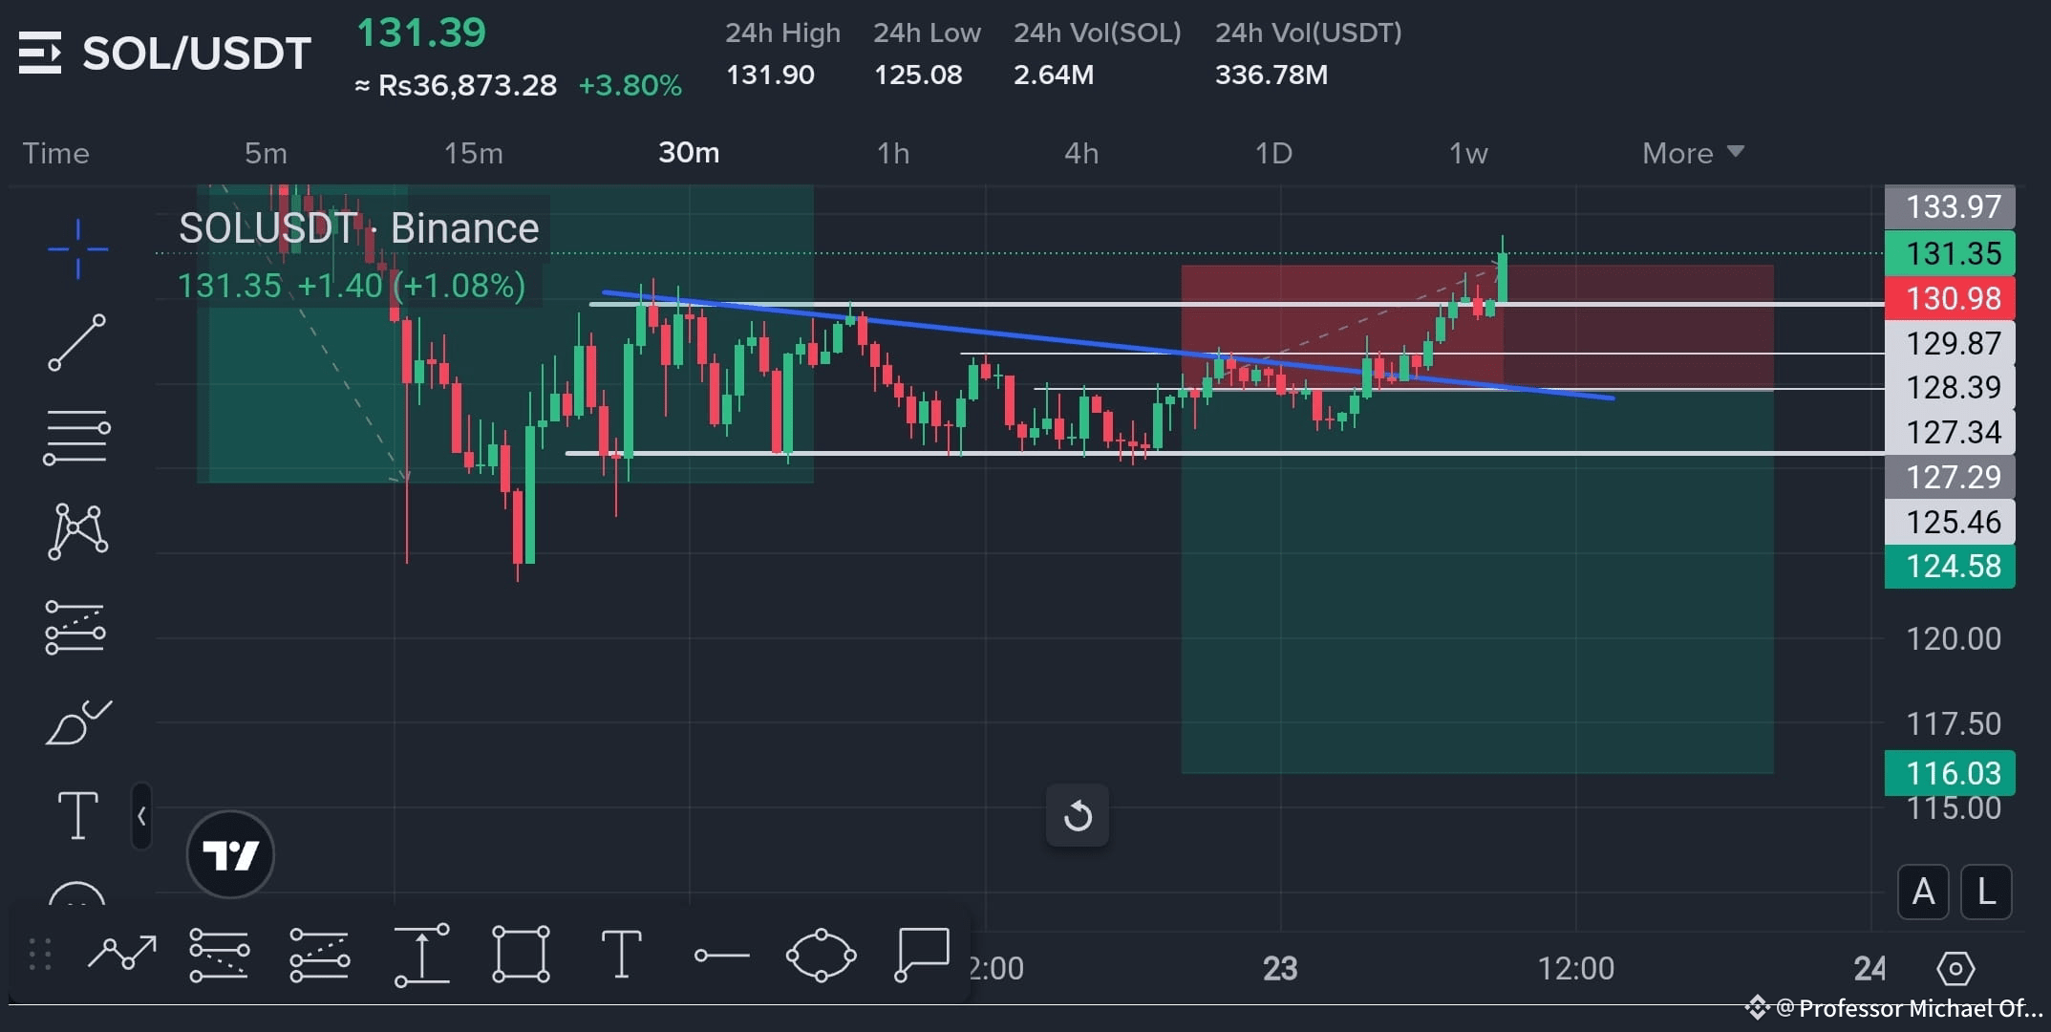Click the 133.97 price axis label

1950,206
